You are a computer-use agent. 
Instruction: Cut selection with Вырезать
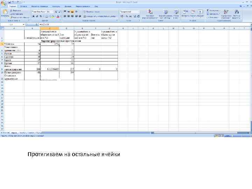click(15, 10)
